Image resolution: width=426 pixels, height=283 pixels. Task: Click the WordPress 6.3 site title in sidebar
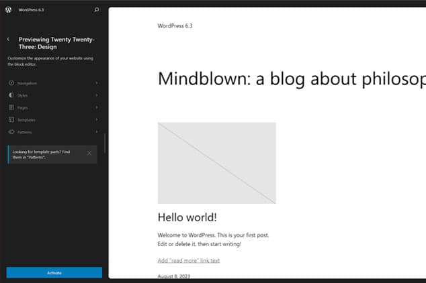click(31, 10)
